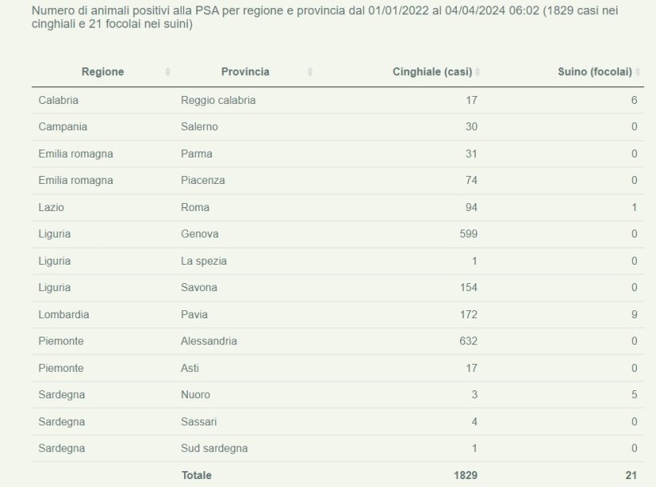Click sort arrows next to Suino (focolai)
This screenshot has width=656, height=487.
pyautogui.click(x=638, y=72)
